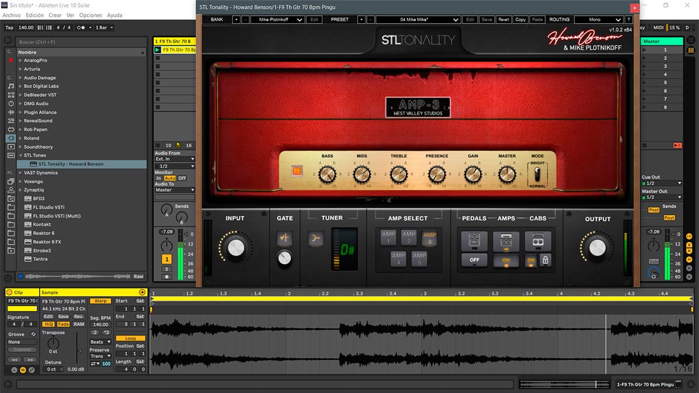
Task: Toggle the Warp button
Action: click(100, 301)
